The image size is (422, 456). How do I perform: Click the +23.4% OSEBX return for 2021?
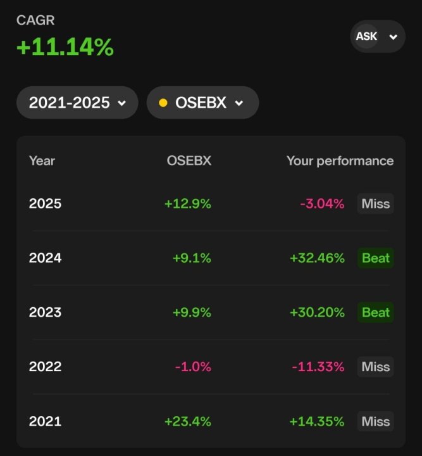coord(188,421)
